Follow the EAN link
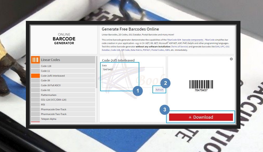263x152 pixels. click(x=217, y=47)
